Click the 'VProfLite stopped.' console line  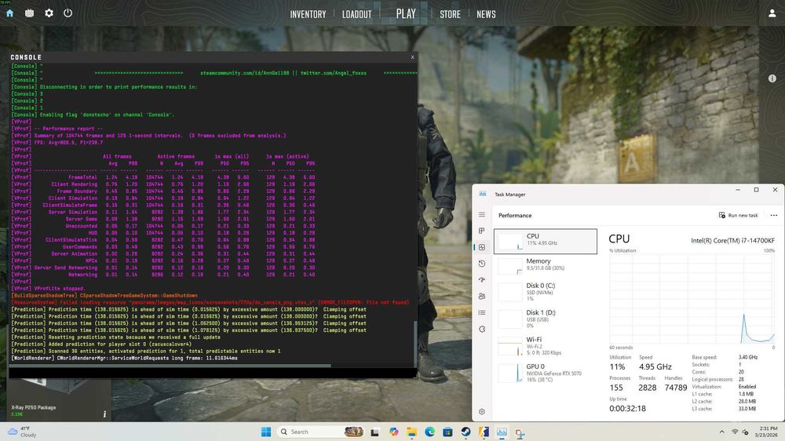[x=60, y=288]
